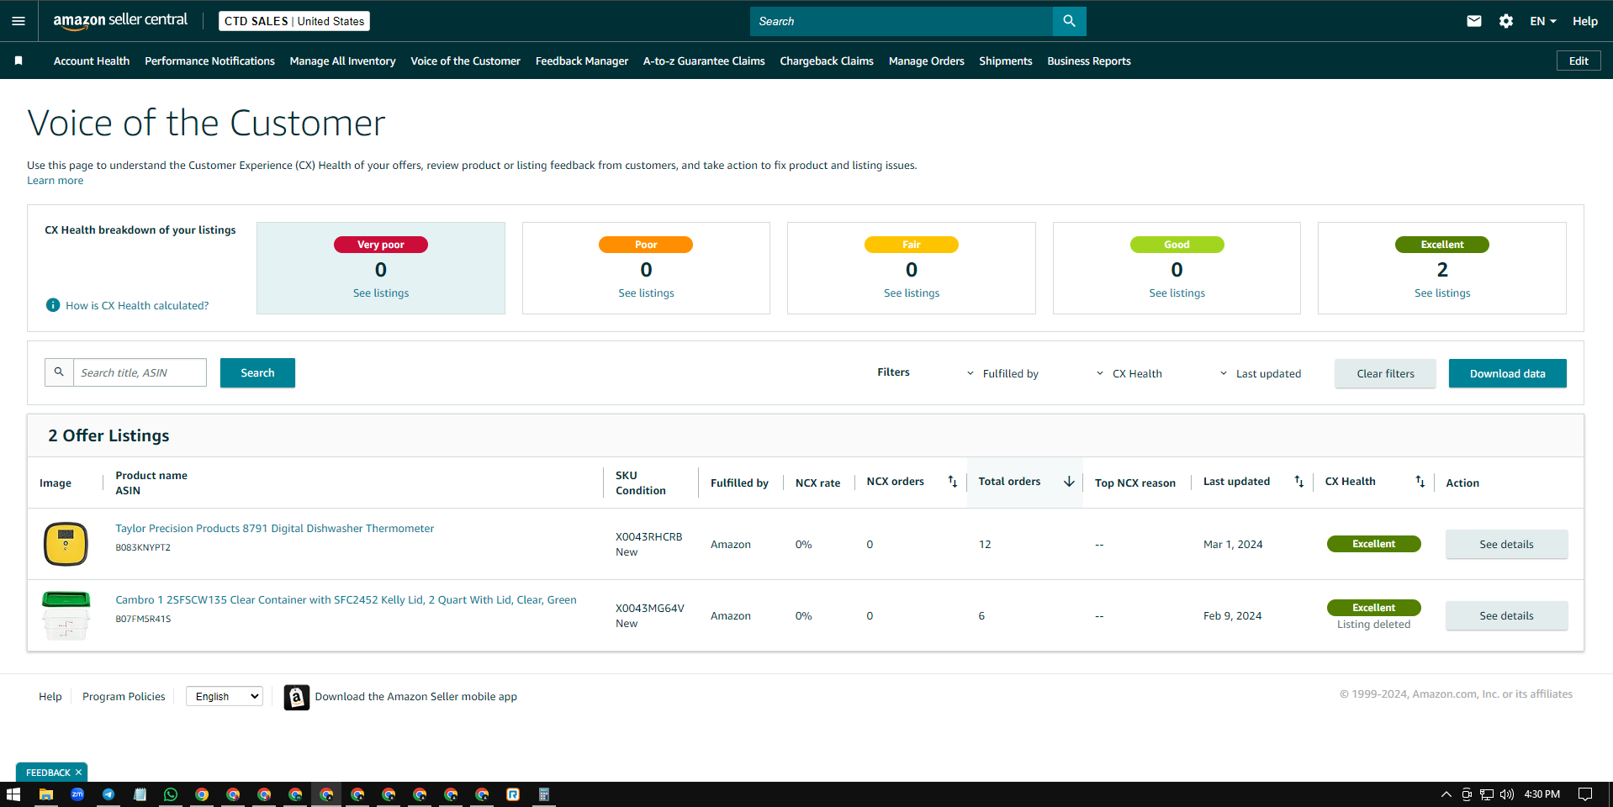This screenshot has height=807, width=1613.
Task: Expand the CX Health filter dropdown
Action: (x=1129, y=373)
